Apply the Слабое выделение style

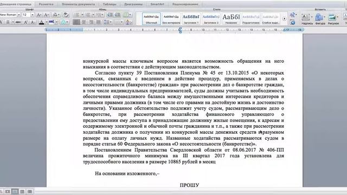point(271,18)
